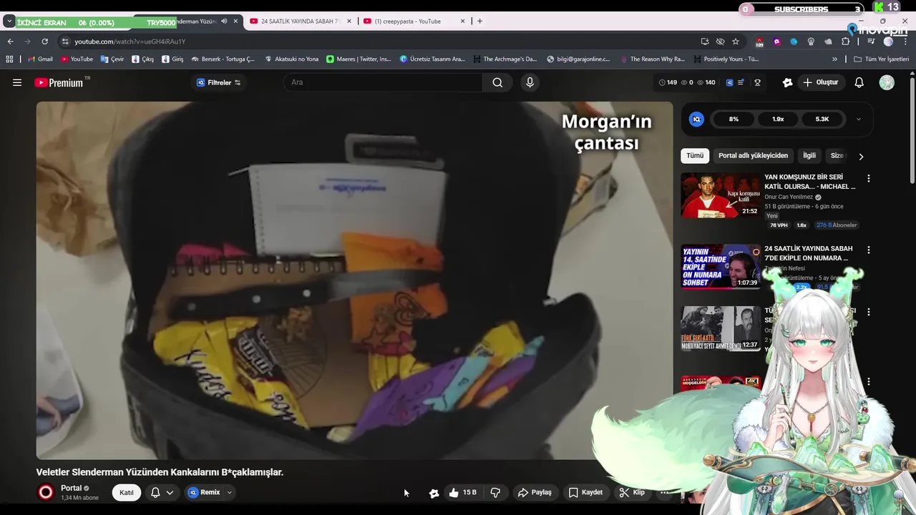Open the install-app icon in the address bar
The image size is (916, 515).
click(x=705, y=41)
